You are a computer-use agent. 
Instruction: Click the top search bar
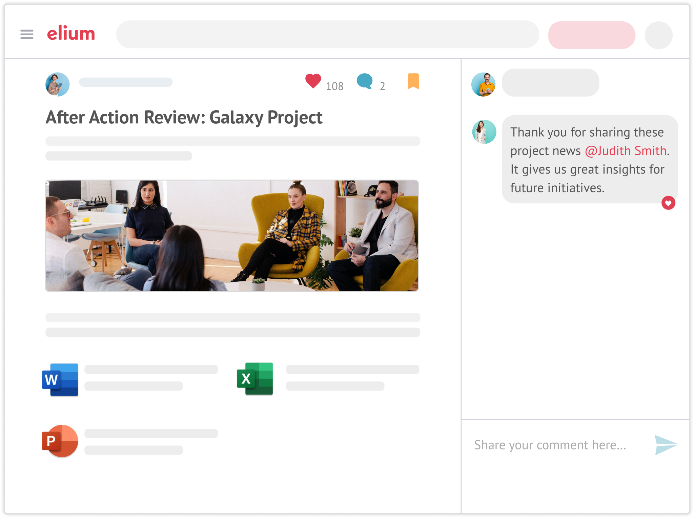pos(327,35)
